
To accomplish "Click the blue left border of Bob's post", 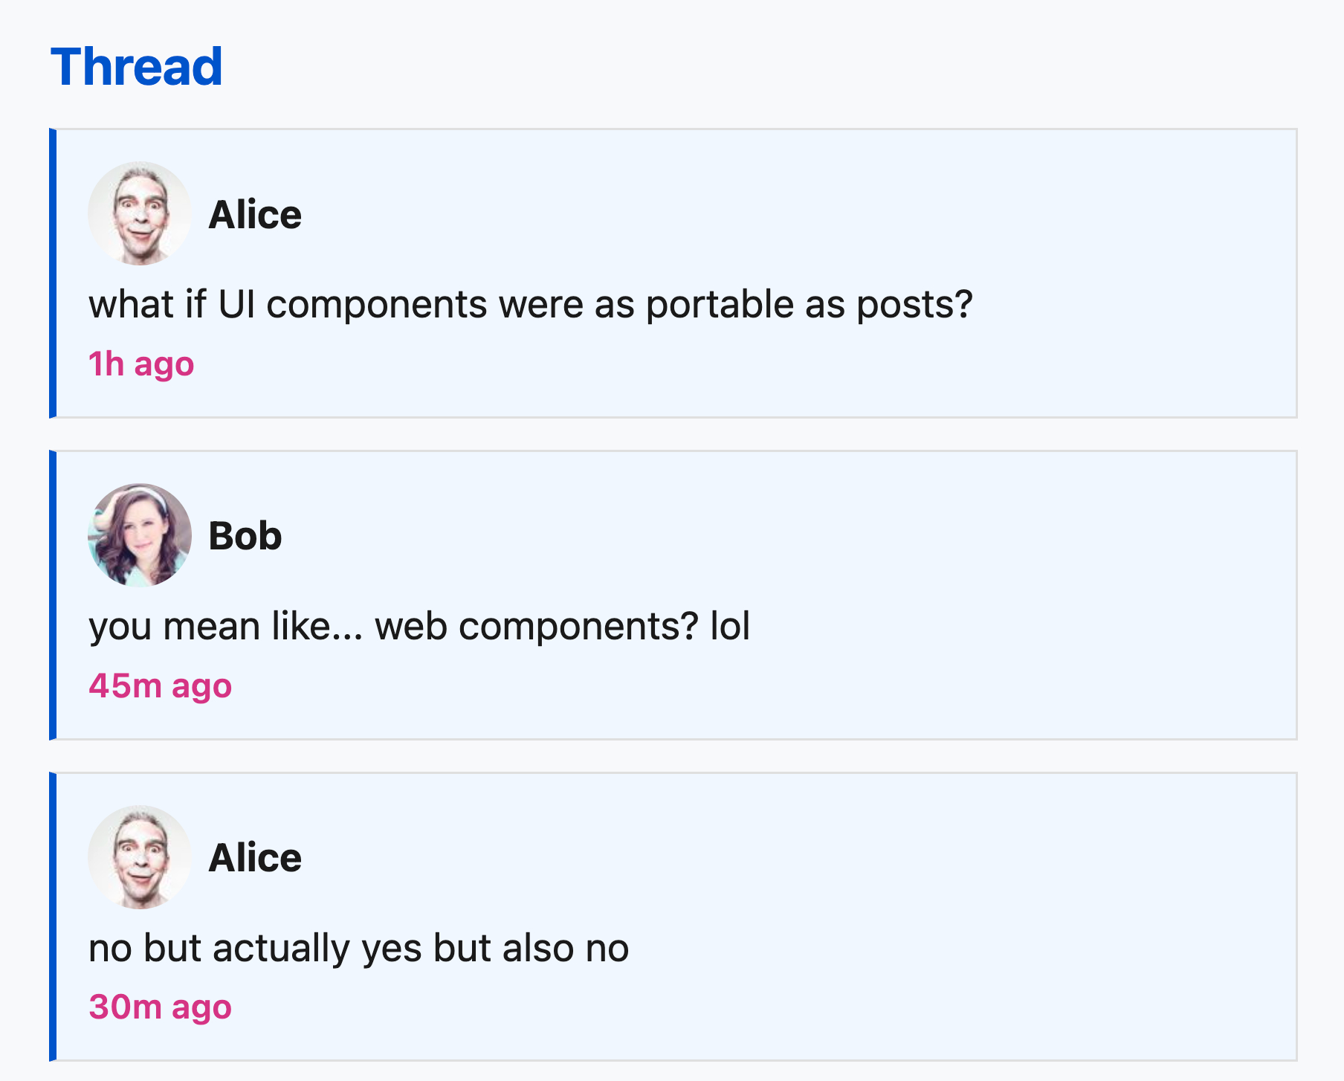I will 53,595.
